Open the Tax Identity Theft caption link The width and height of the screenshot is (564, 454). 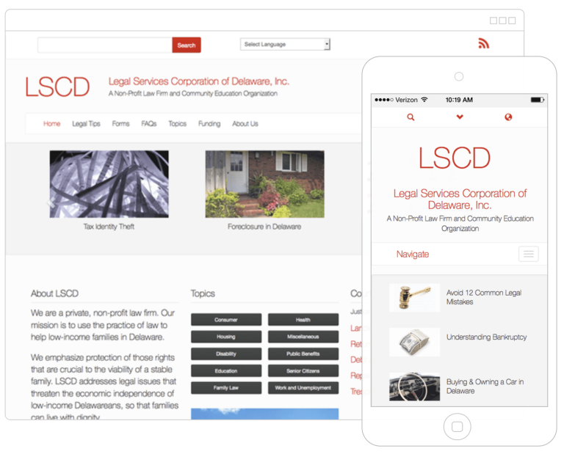coord(109,227)
